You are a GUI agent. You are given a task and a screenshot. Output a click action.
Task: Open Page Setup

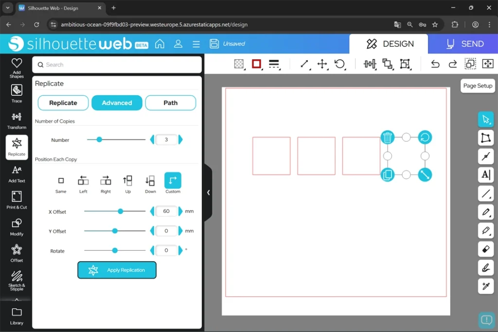pos(477,86)
